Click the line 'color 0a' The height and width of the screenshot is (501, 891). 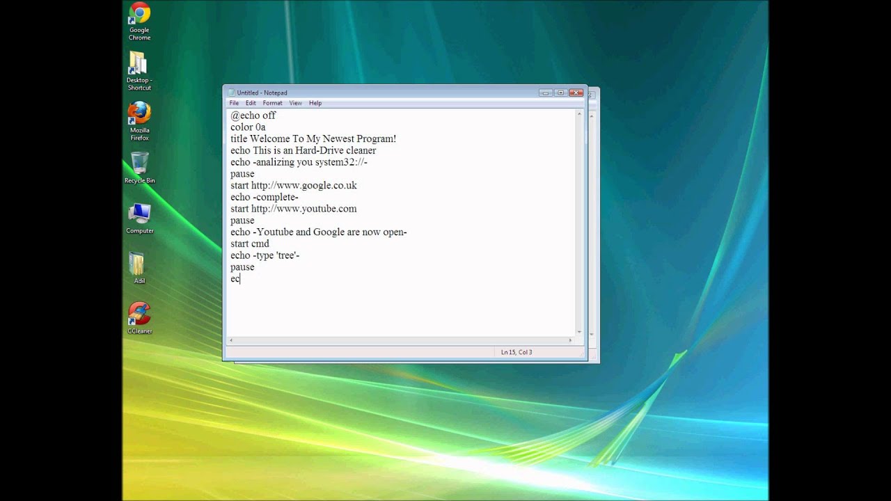pyautogui.click(x=248, y=127)
